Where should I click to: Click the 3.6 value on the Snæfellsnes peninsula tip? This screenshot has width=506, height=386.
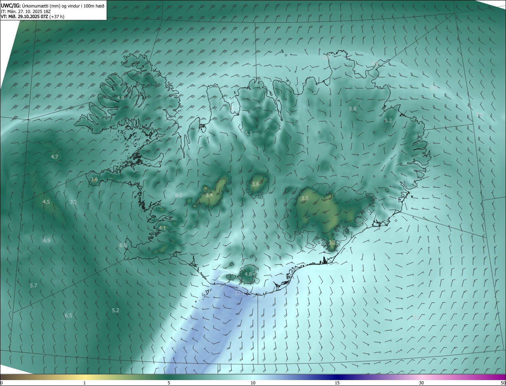click(94, 179)
